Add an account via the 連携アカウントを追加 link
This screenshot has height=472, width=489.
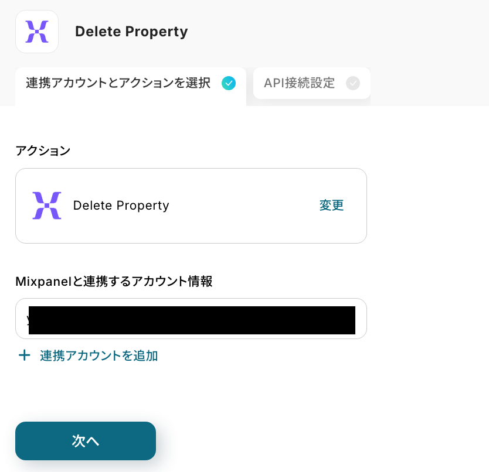99,355
